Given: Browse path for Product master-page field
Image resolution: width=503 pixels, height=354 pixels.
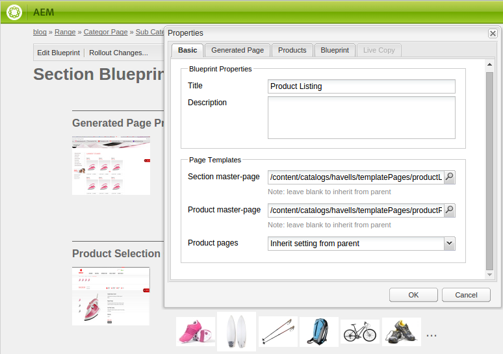Looking at the screenshot, I should tap(450, 210).
